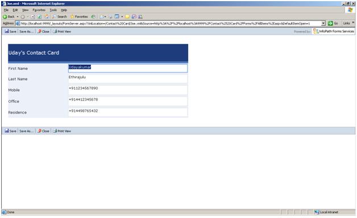Expand the Links toolbar chevron
357x218 pixels.
click(354, 23)
